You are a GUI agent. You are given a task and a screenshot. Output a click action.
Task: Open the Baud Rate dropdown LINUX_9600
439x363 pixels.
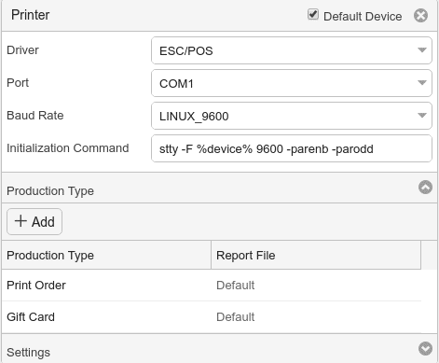292,116
